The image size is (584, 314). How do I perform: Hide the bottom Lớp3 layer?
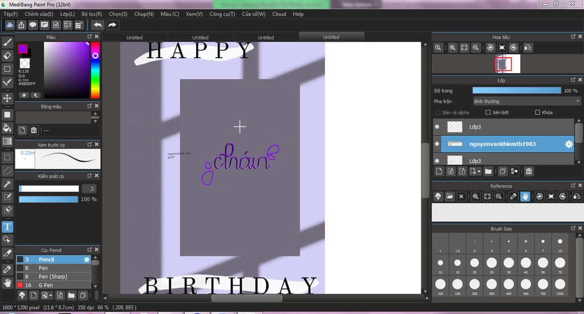(x=437, y=161)
